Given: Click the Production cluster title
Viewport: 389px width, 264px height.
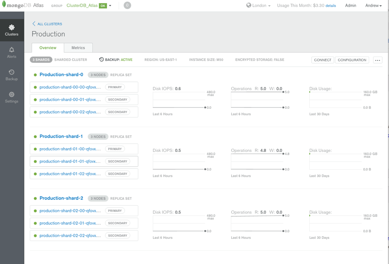Looking at the screenshot, I should click(48, 34).
